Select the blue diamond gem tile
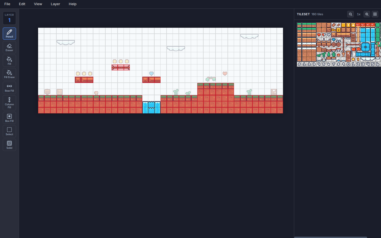 pyautogui.click(x=333, y=40)
